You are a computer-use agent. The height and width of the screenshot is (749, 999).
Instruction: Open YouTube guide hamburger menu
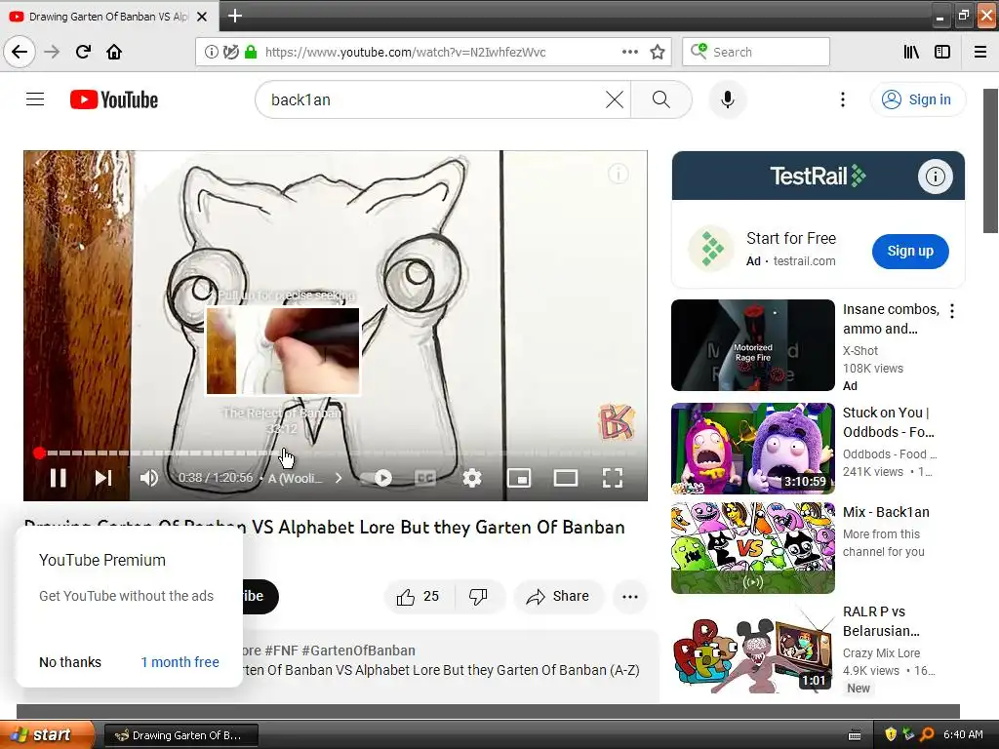(35, 99)
